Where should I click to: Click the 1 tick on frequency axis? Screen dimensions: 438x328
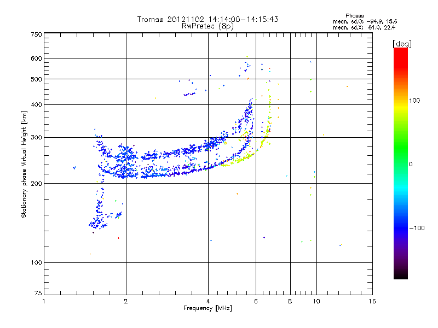44,301
